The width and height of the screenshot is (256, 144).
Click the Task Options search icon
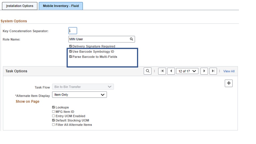(147, 71)
